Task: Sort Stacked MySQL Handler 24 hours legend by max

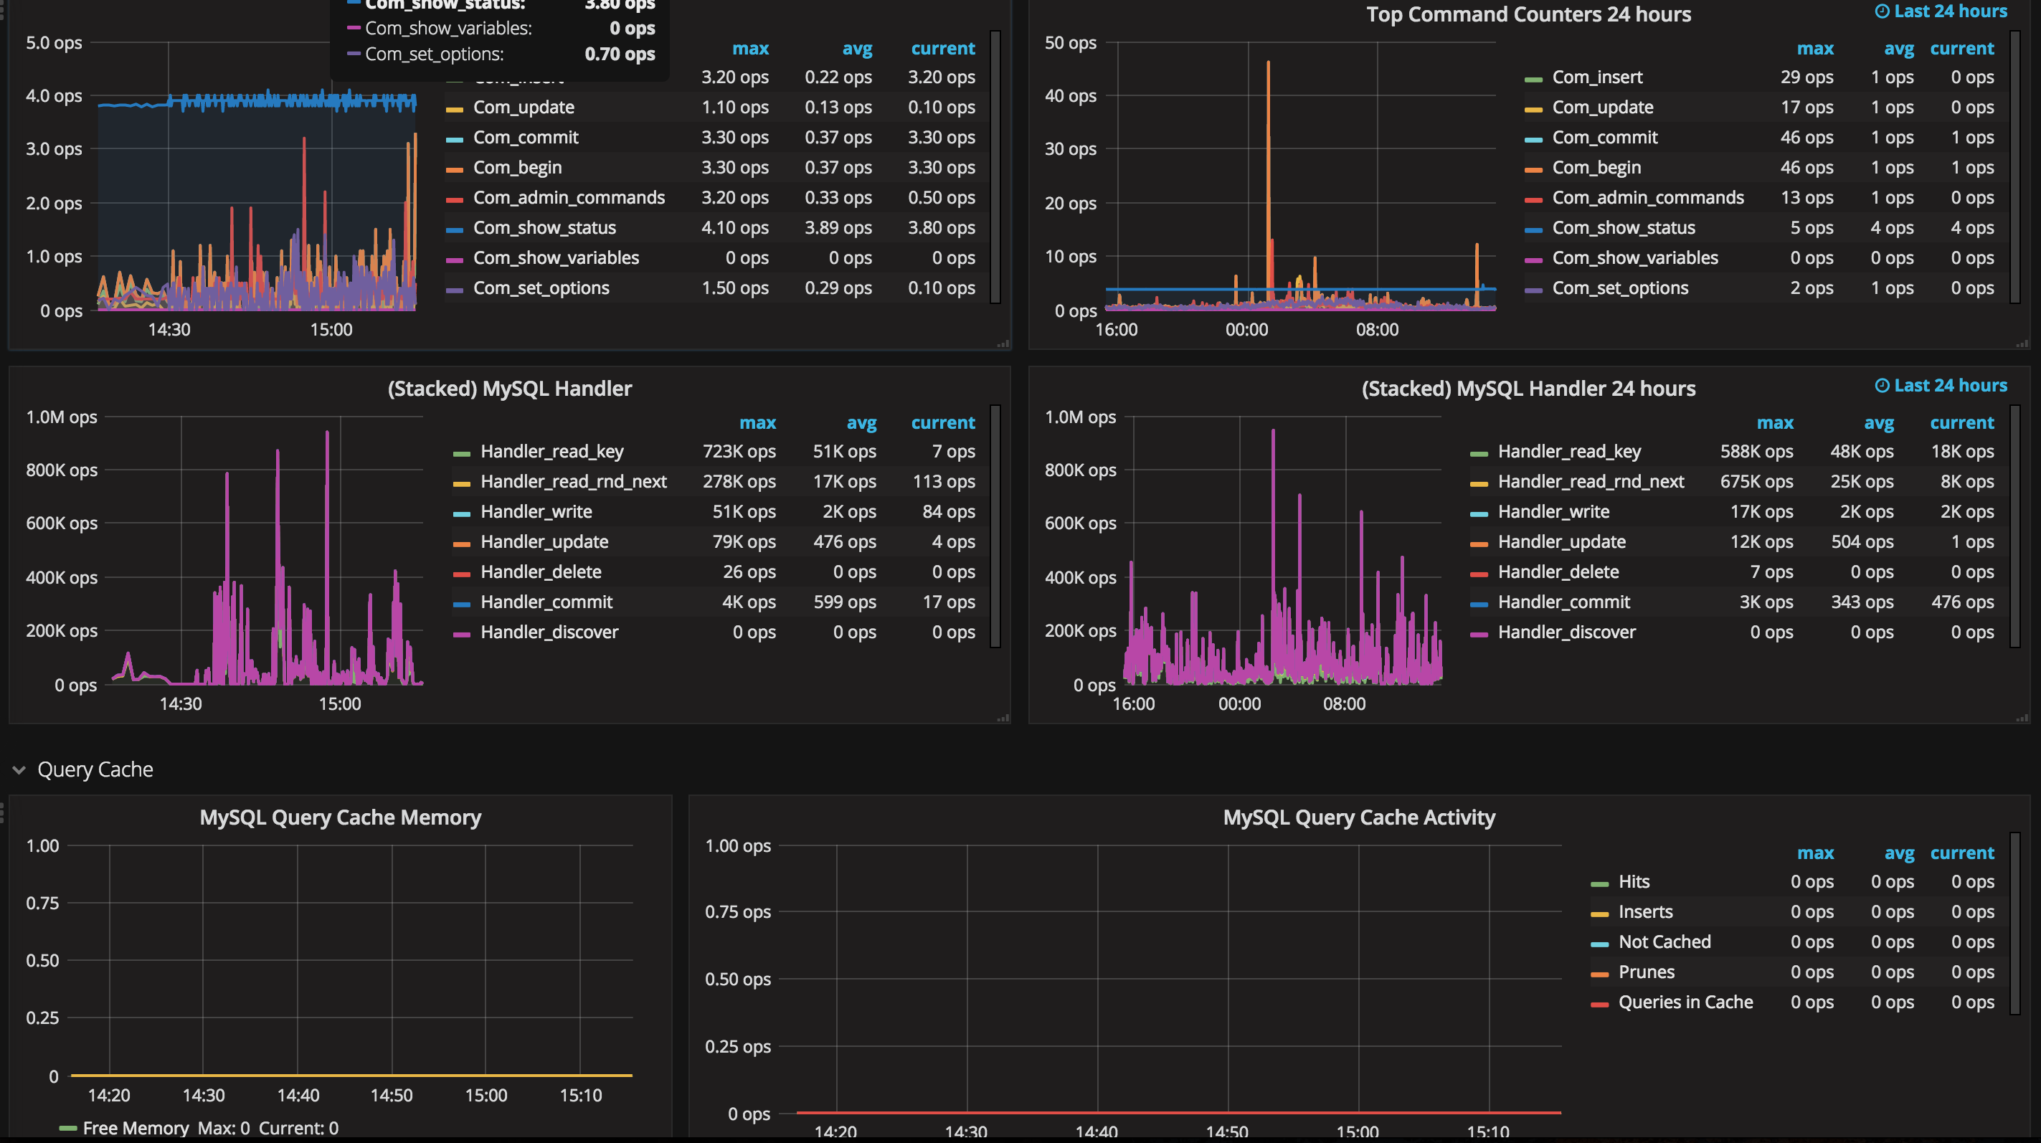Action: click(x=1774, y=423)
